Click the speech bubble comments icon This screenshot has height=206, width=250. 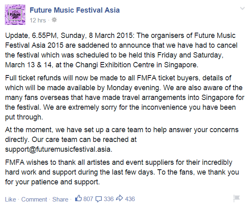pos(98,199)
